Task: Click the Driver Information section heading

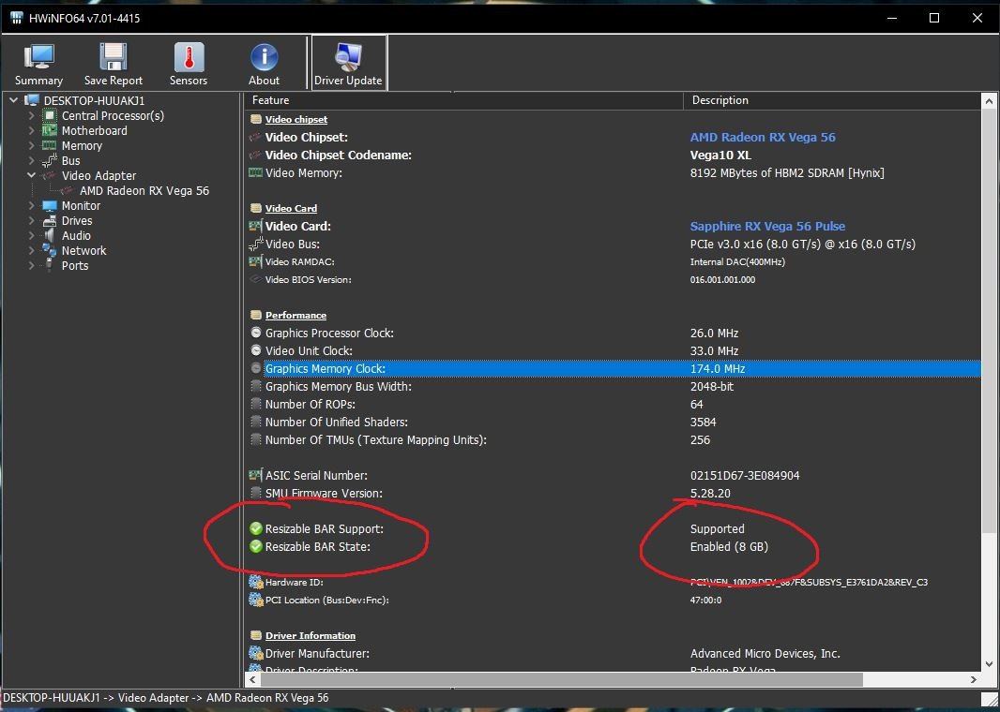Action: (x=311, y=635)
